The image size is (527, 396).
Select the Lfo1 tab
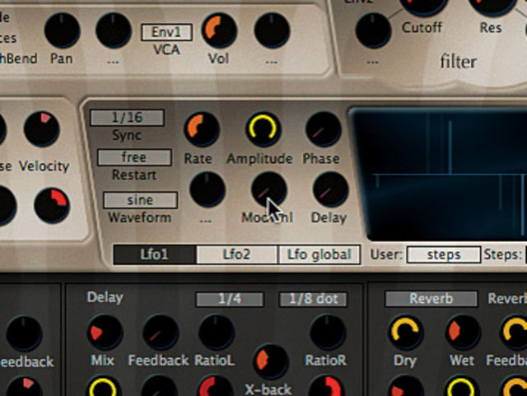[155, 254]
